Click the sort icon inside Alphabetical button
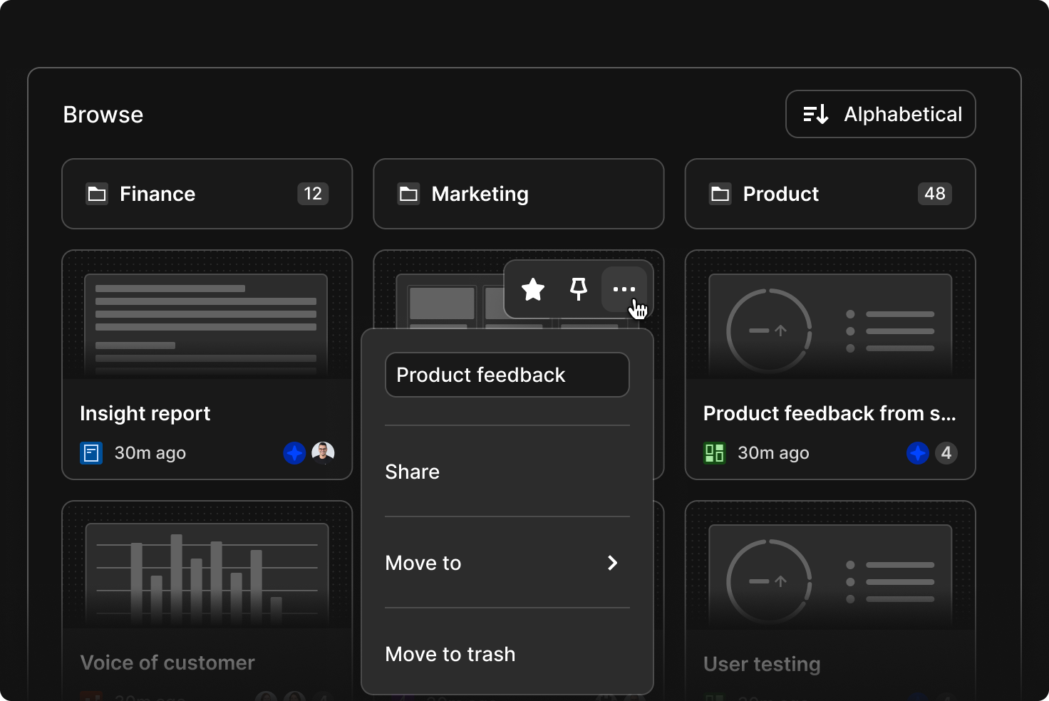This screenshot has width=1049, height=701. (815, 114)
